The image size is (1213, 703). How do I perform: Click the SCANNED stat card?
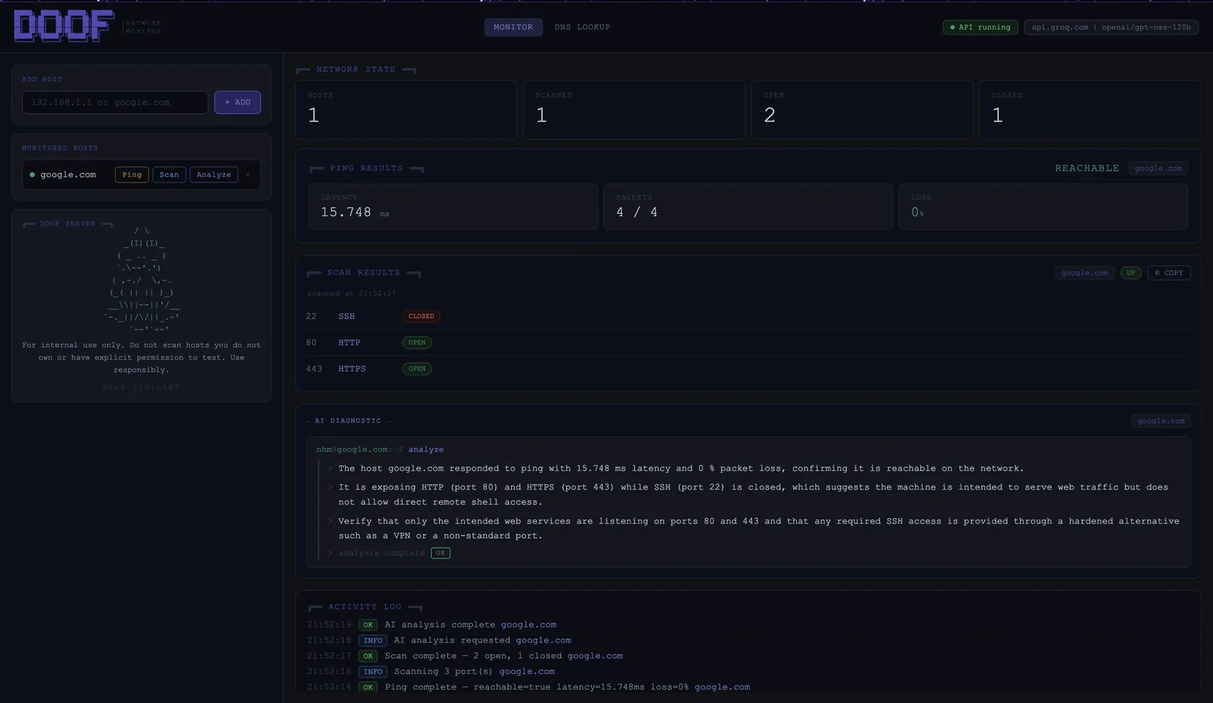click(634, 109)
